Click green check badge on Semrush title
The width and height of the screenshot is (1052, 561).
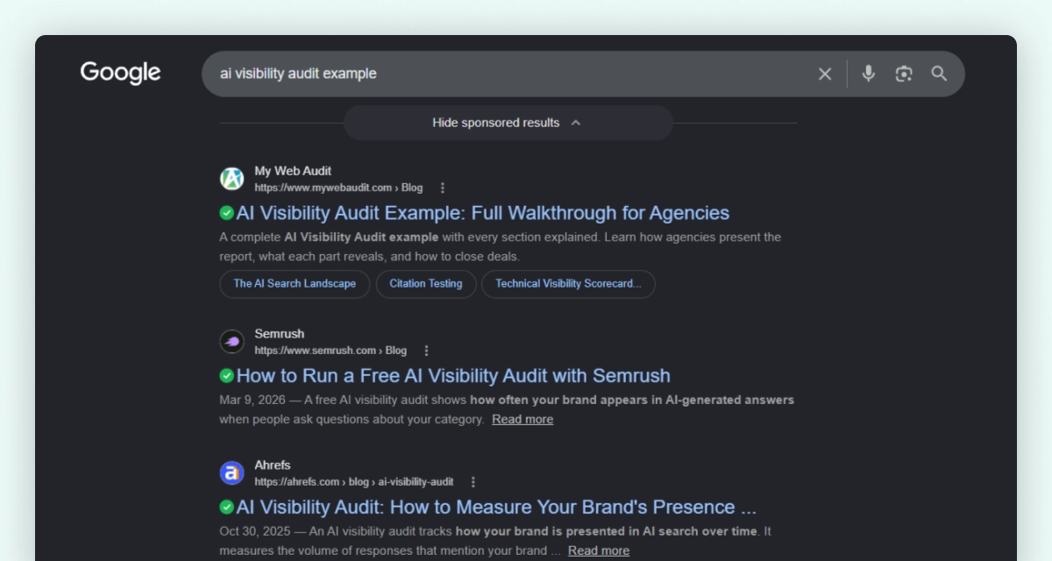(x=226, y=376)
